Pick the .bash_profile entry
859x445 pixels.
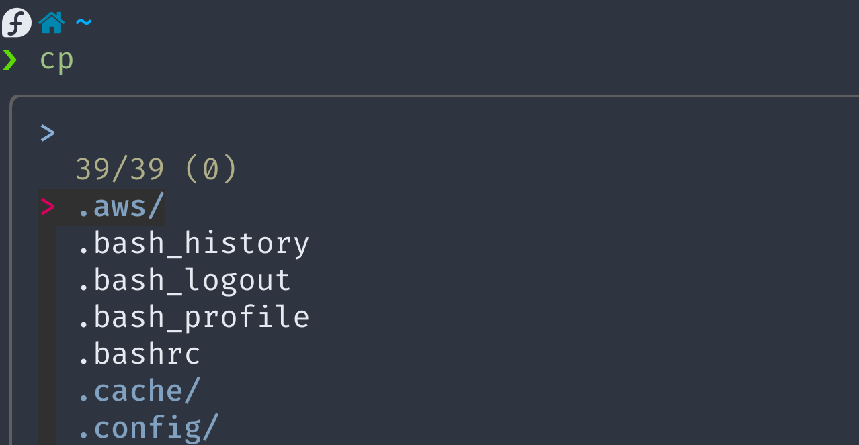click(194, 317)
